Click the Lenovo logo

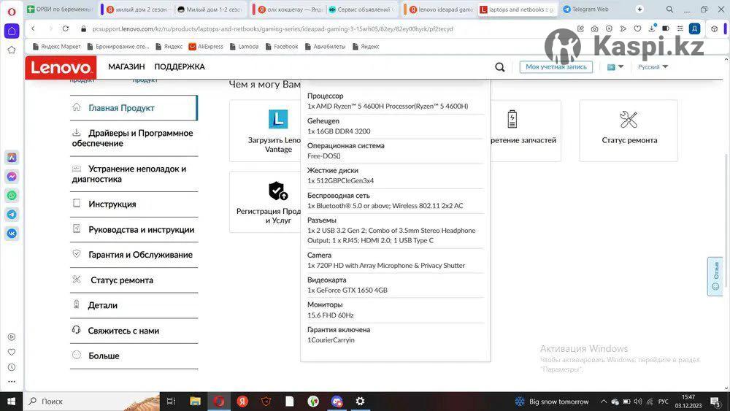61,67
